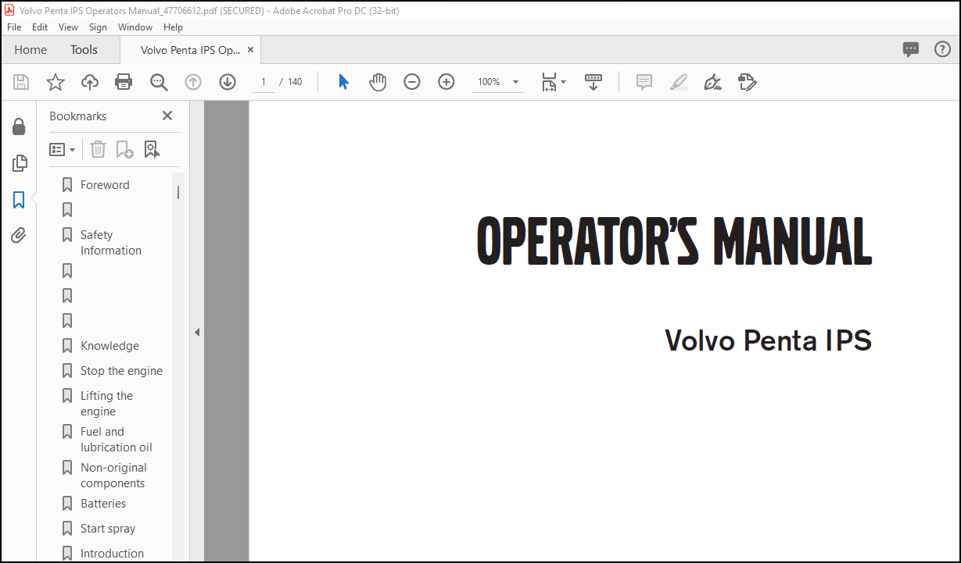Add a sticky note comment
The width and height of the screenshot is (961, 563).
coord(644,82)
